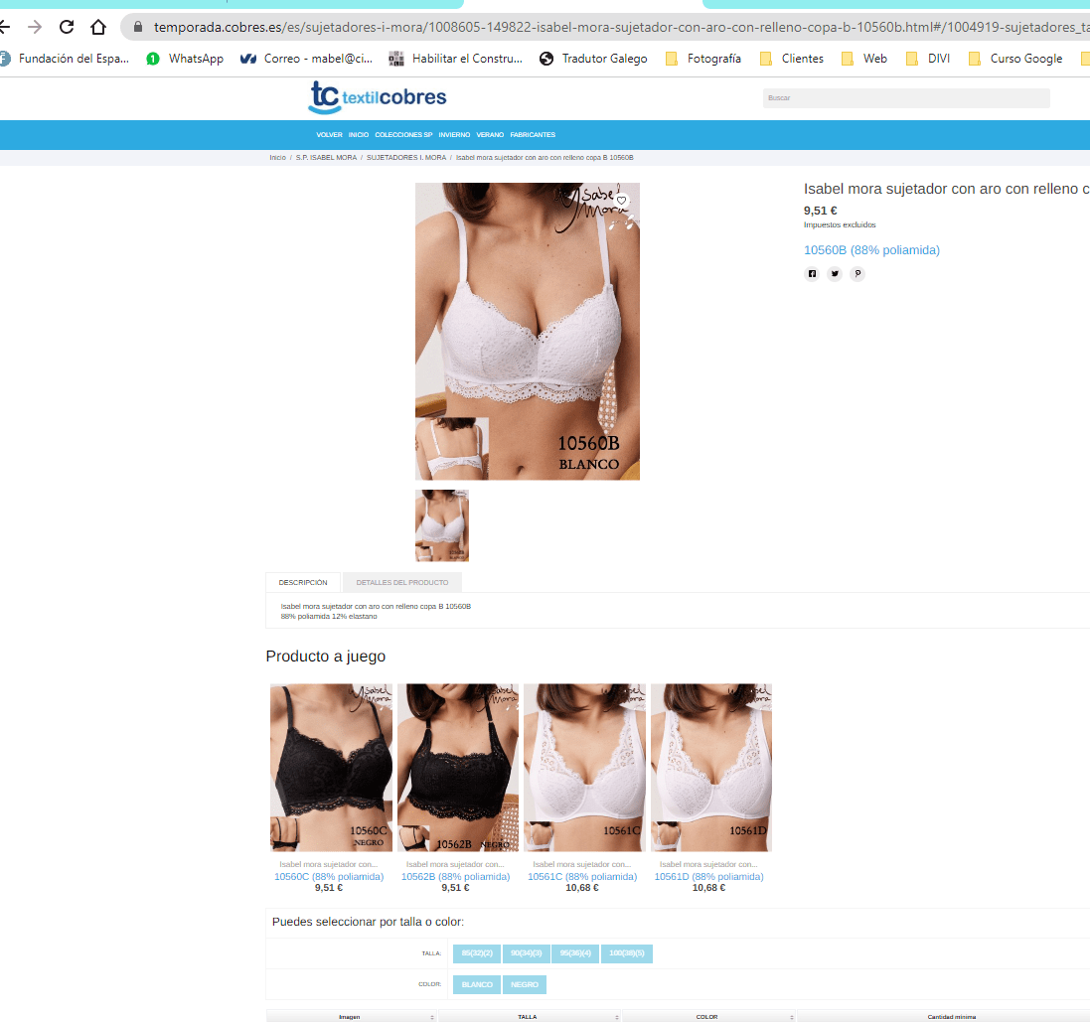The height and width of the screenshot is (1022, 1090).
Task: Open the WhatsApp bookmark
Action: tap(185, 59)
